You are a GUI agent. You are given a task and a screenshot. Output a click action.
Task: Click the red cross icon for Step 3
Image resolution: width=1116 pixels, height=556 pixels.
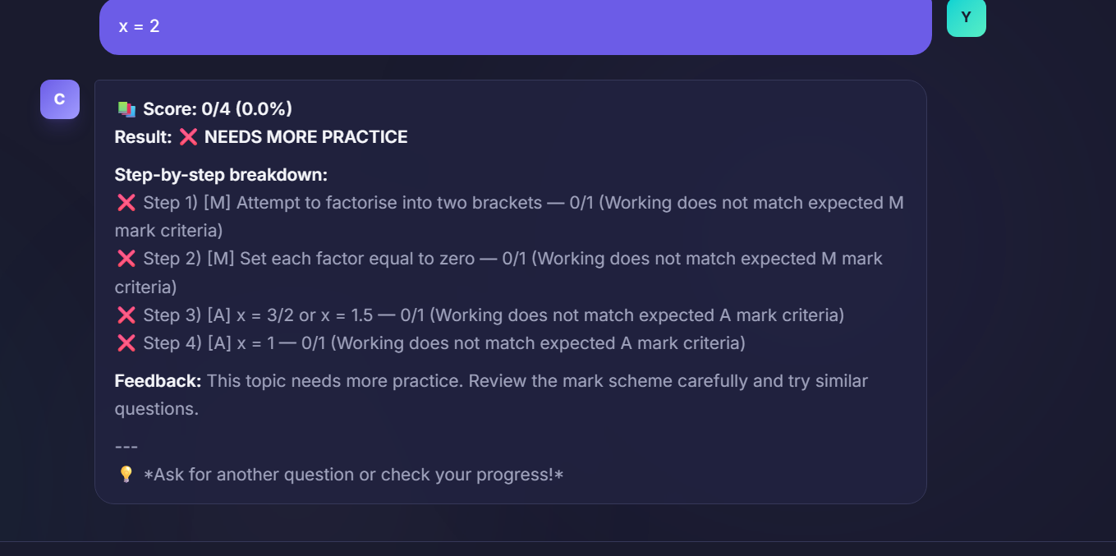(x=126, y=315)
